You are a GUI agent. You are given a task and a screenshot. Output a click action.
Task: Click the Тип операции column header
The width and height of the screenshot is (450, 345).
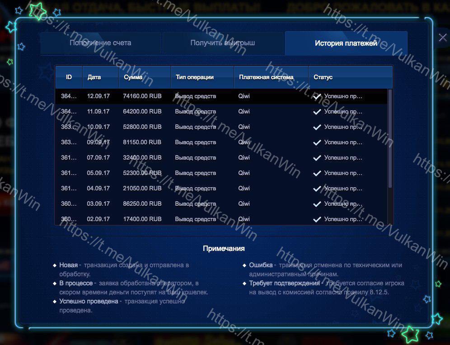pyautogui.click(x=202, y=77)
